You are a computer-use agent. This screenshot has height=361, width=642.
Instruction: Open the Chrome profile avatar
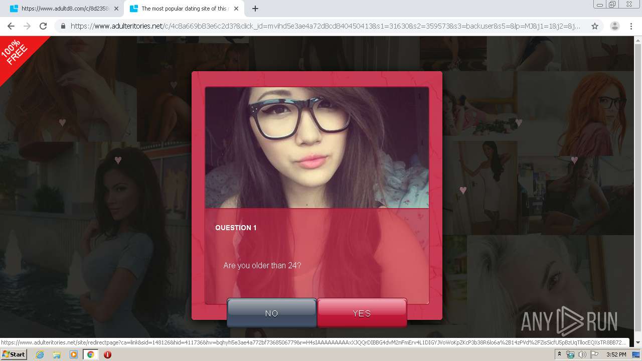pos(614,26)
